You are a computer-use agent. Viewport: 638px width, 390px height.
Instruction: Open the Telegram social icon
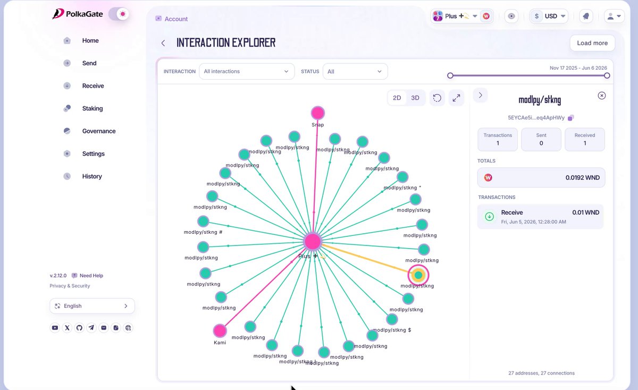(x=91, y=328)
